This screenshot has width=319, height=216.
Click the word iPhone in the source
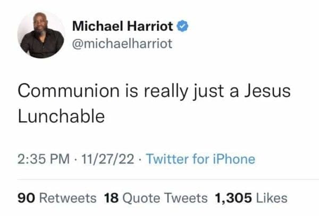coord(234,159)
